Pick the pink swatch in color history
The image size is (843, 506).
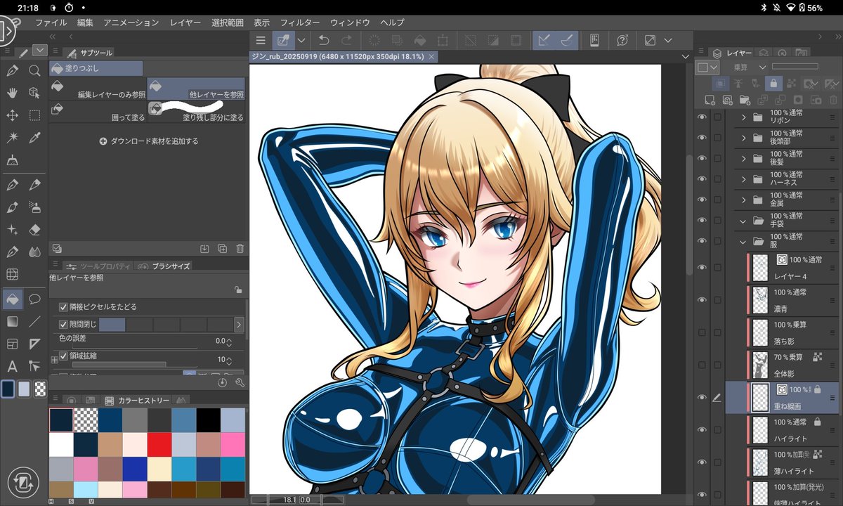233,445
